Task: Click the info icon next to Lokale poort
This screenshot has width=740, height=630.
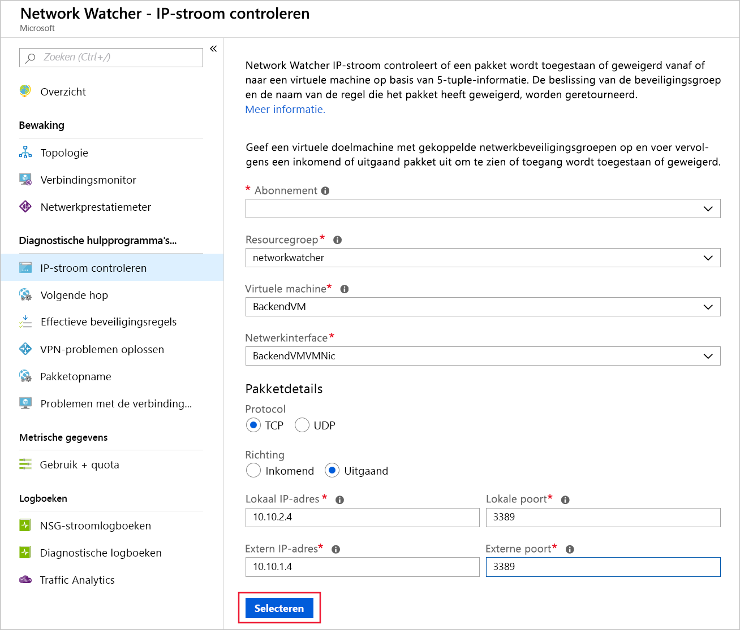Action: click(x=565, y=500)
